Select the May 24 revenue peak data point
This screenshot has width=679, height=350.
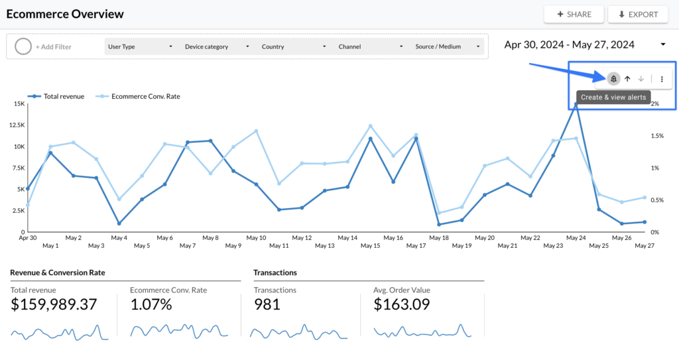coord(576,104)
